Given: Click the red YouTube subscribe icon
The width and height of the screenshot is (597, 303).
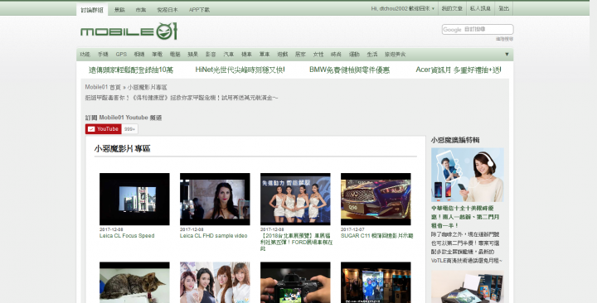Looking at the screenshot, I should click(x=103, y=129).
